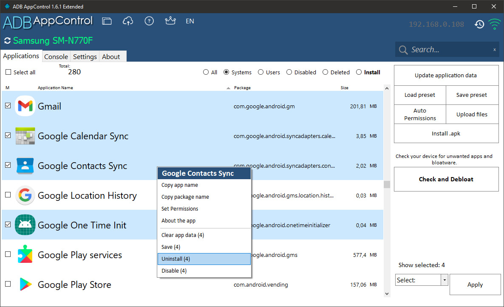This screenshot has width=504, height=307.
Task: Click the Apply button
Action: (475, 284)
